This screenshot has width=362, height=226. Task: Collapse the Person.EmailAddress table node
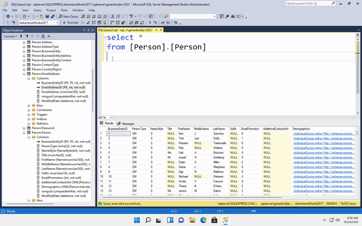24,74
